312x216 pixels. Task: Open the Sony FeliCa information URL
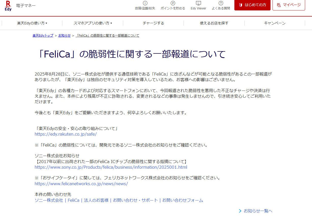(x=111, y=167)
